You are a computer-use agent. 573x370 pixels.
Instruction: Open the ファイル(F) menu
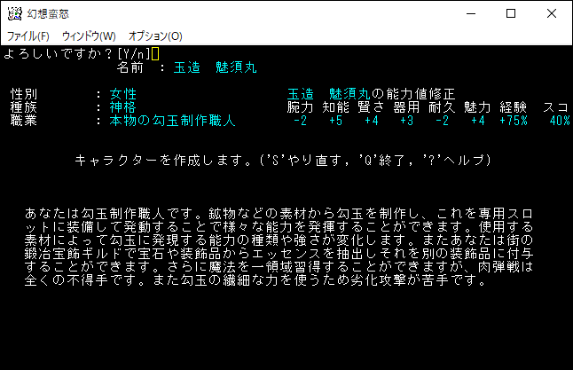point(28,36)
